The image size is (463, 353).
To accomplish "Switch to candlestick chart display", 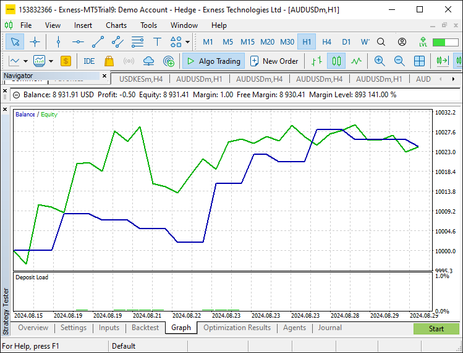I will click(x=336, y=61).
